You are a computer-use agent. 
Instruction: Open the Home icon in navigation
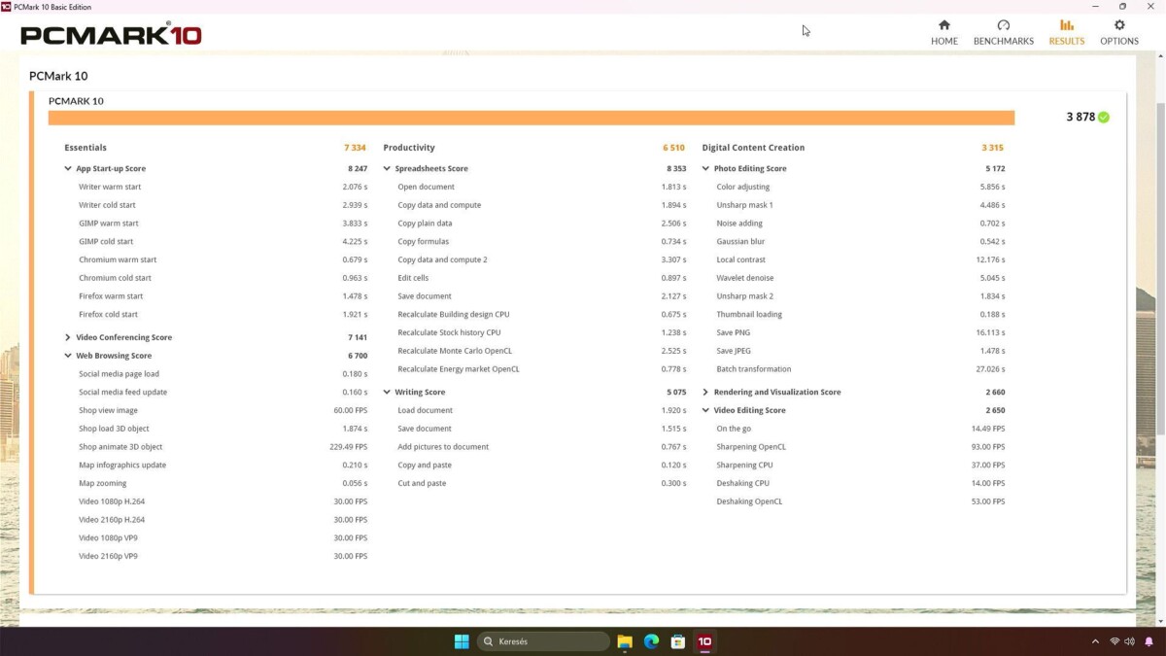(943, 25)
